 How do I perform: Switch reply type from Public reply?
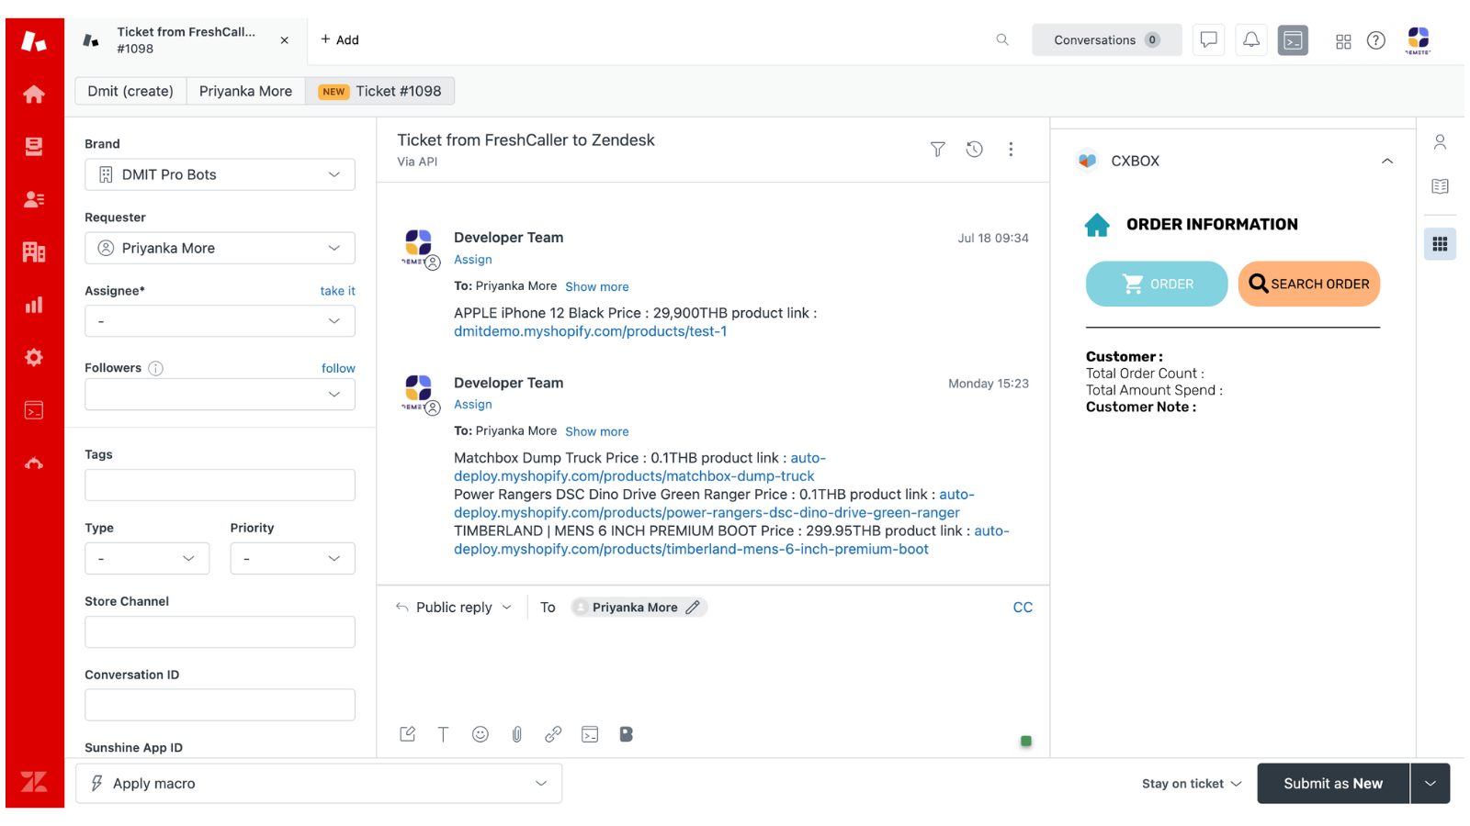point(454,607)
